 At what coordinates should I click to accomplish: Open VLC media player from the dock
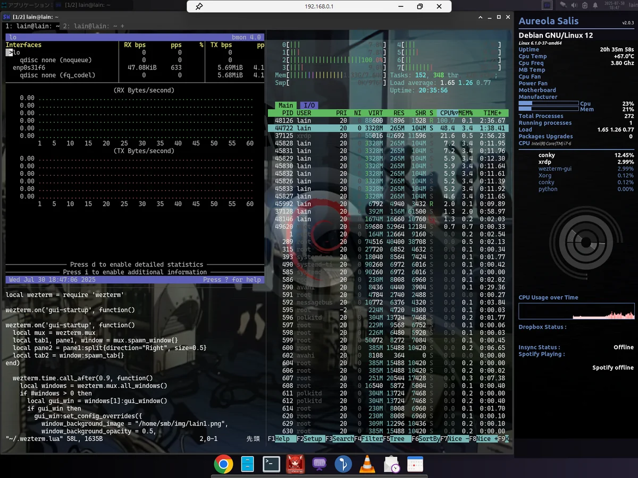click(x=367, y=465)
